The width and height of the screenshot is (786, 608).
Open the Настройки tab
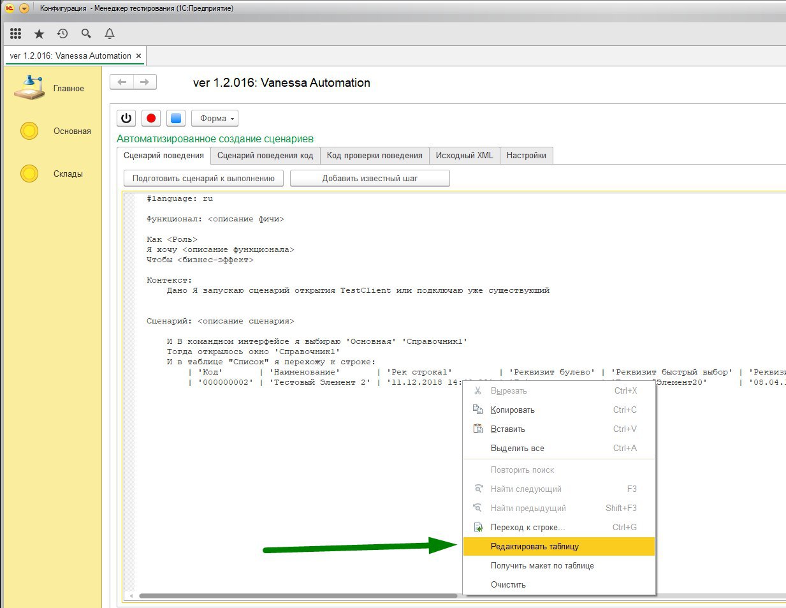527,155
